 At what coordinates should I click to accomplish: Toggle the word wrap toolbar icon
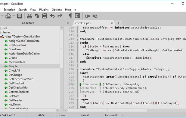tap(77, 16)
